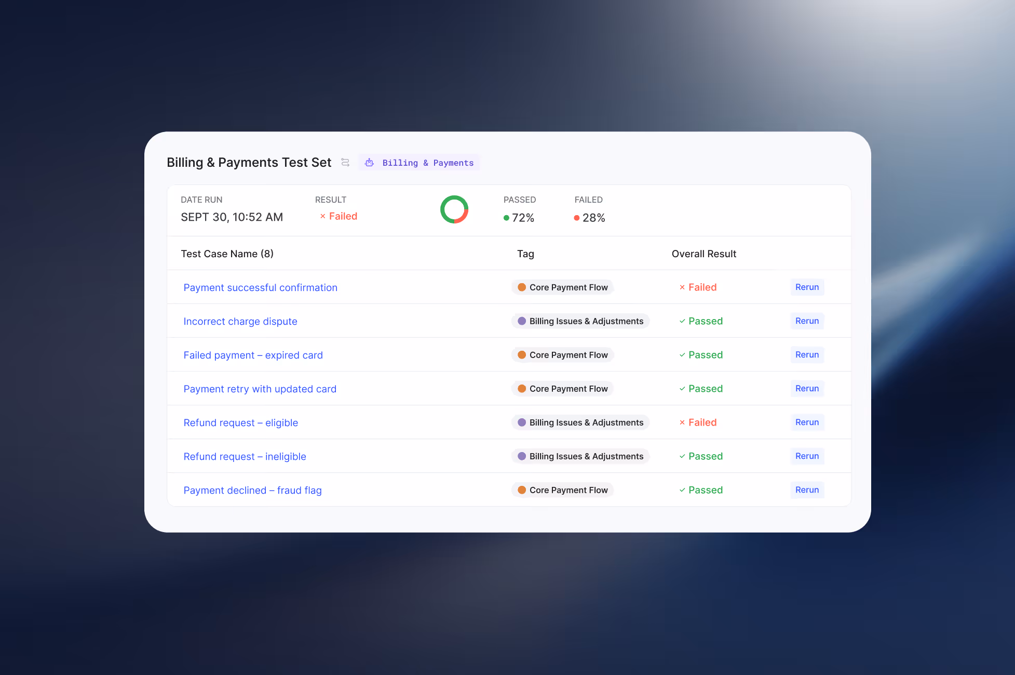
Task: Click the Billing Issues & Adjustments tag on the dispute row
Action: click(x=580, y=321)
